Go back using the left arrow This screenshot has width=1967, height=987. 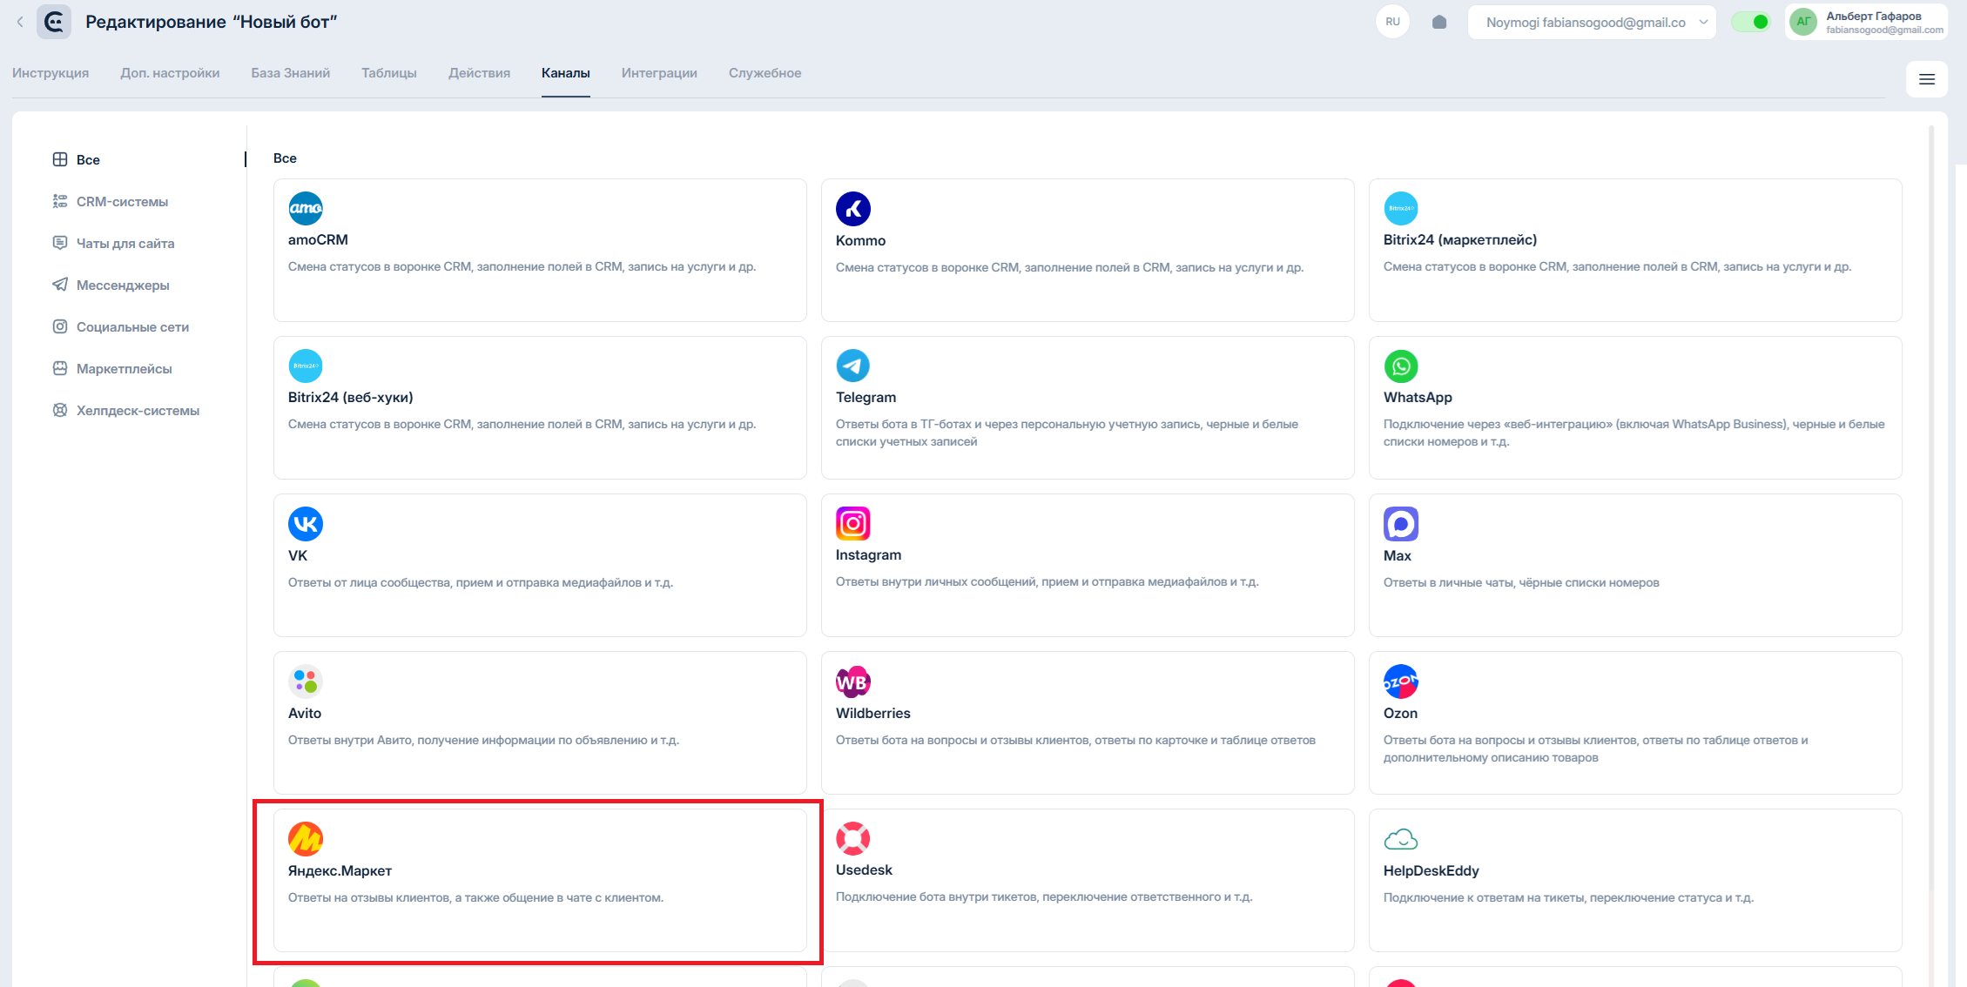tap(20, 22)
